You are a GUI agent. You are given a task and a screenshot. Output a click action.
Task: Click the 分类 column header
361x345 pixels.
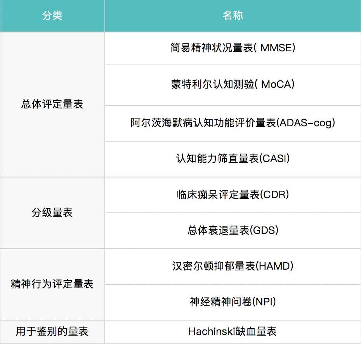pos(52,16)
